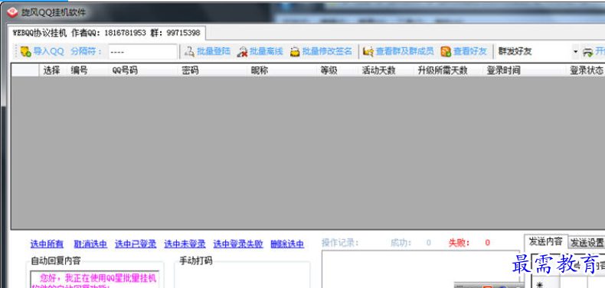The height and width of the screenshot is (288, 605).
Task: Click the 登录状态 column header
Action: click(x=585, y=70)
